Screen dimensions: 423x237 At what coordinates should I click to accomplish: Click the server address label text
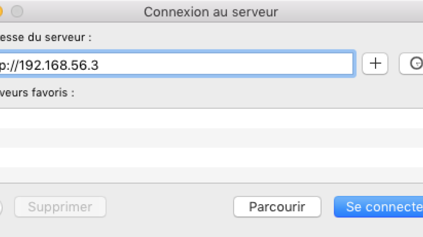tap(45, 37)
